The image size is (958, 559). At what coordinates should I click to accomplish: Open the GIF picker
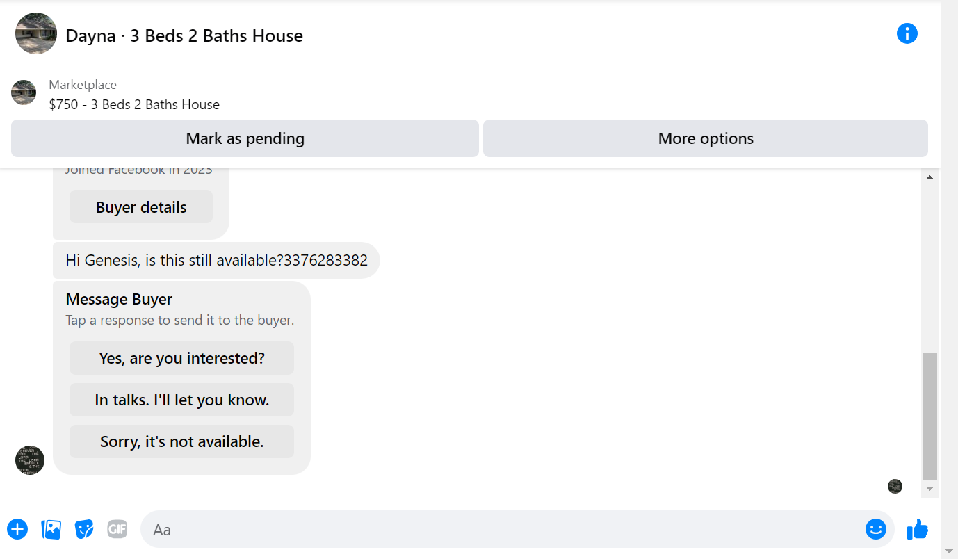[x=117, y=529]
